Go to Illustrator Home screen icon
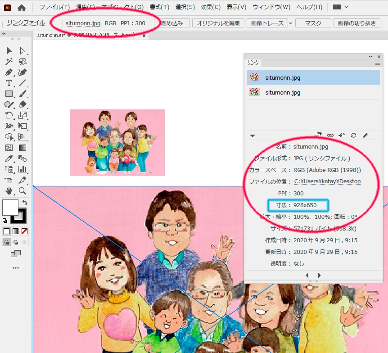The width and height of the screenshot is (388, 353). [22, 8]
